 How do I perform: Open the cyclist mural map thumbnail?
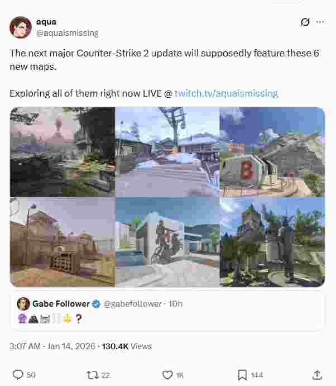tap(167, 242)
